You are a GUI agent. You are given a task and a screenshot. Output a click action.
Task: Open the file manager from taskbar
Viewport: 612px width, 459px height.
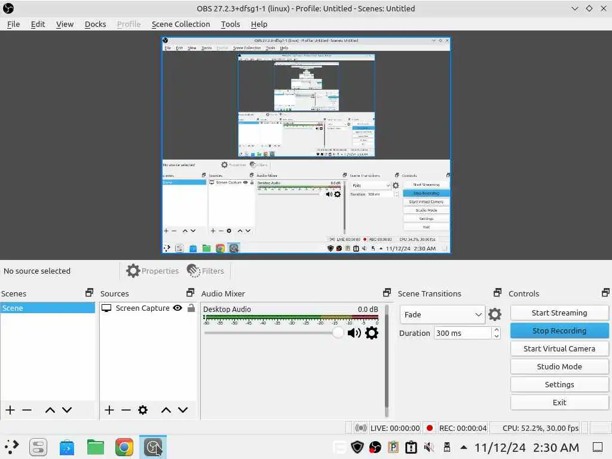click(95, 447)
